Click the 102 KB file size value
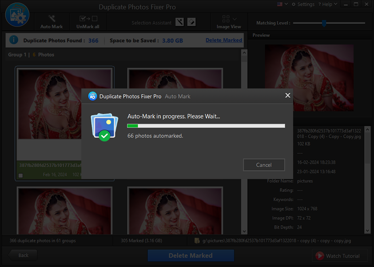The image size is (374, 267). [304, 143]
